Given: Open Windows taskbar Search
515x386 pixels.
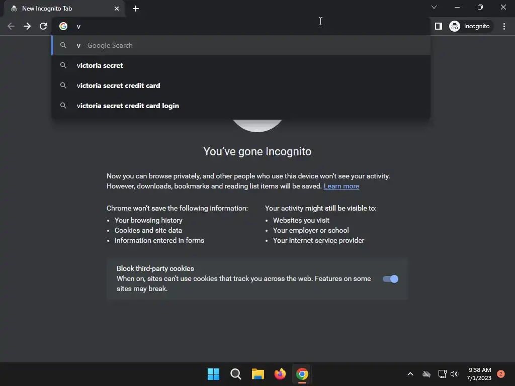Looking at the screenshot, I should pos(235,374).
